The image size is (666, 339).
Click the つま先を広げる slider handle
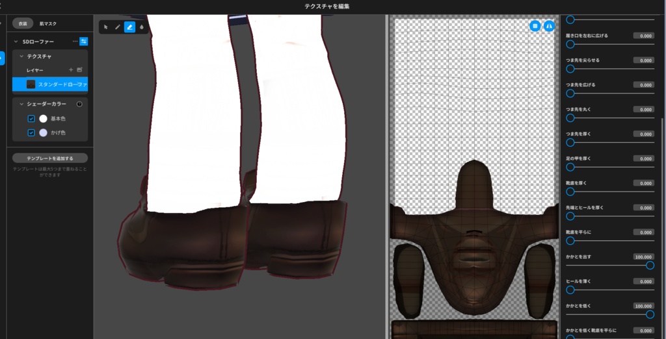click(570, 94)
